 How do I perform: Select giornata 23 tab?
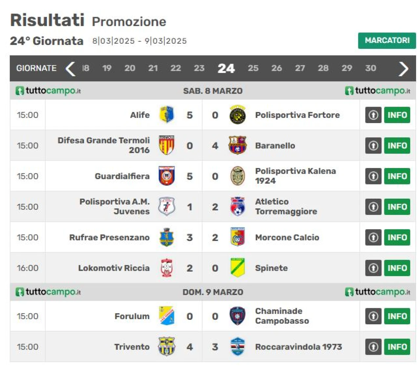click(199, 68)
